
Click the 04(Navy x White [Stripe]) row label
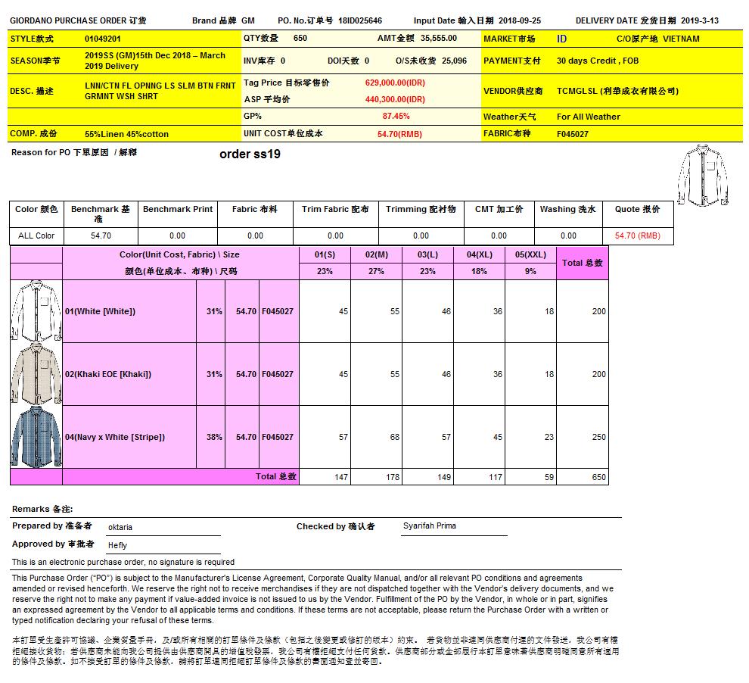pos(115,437)
